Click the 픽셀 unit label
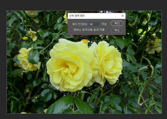This screenshot has height=119, width=167. (104, 24)
